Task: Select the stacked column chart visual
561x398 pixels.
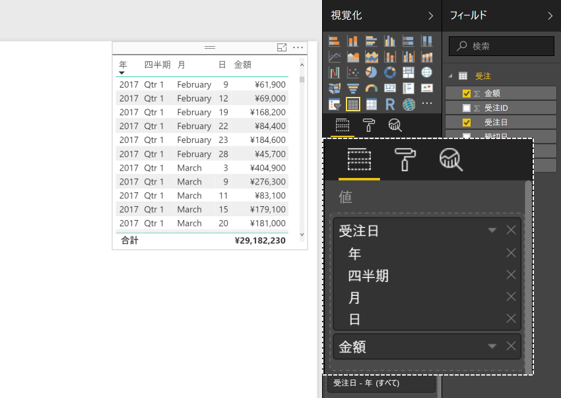Action: (x=353, y=41)
